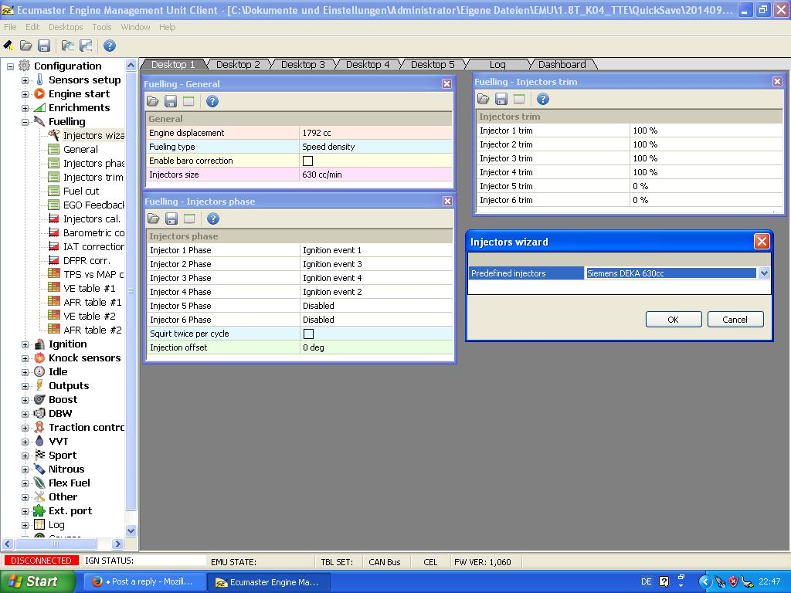The height and width of the screenshot is (593, 791).
Task: Click Injectors size value field
Action: pyautogui.click(x=375, y=175)
